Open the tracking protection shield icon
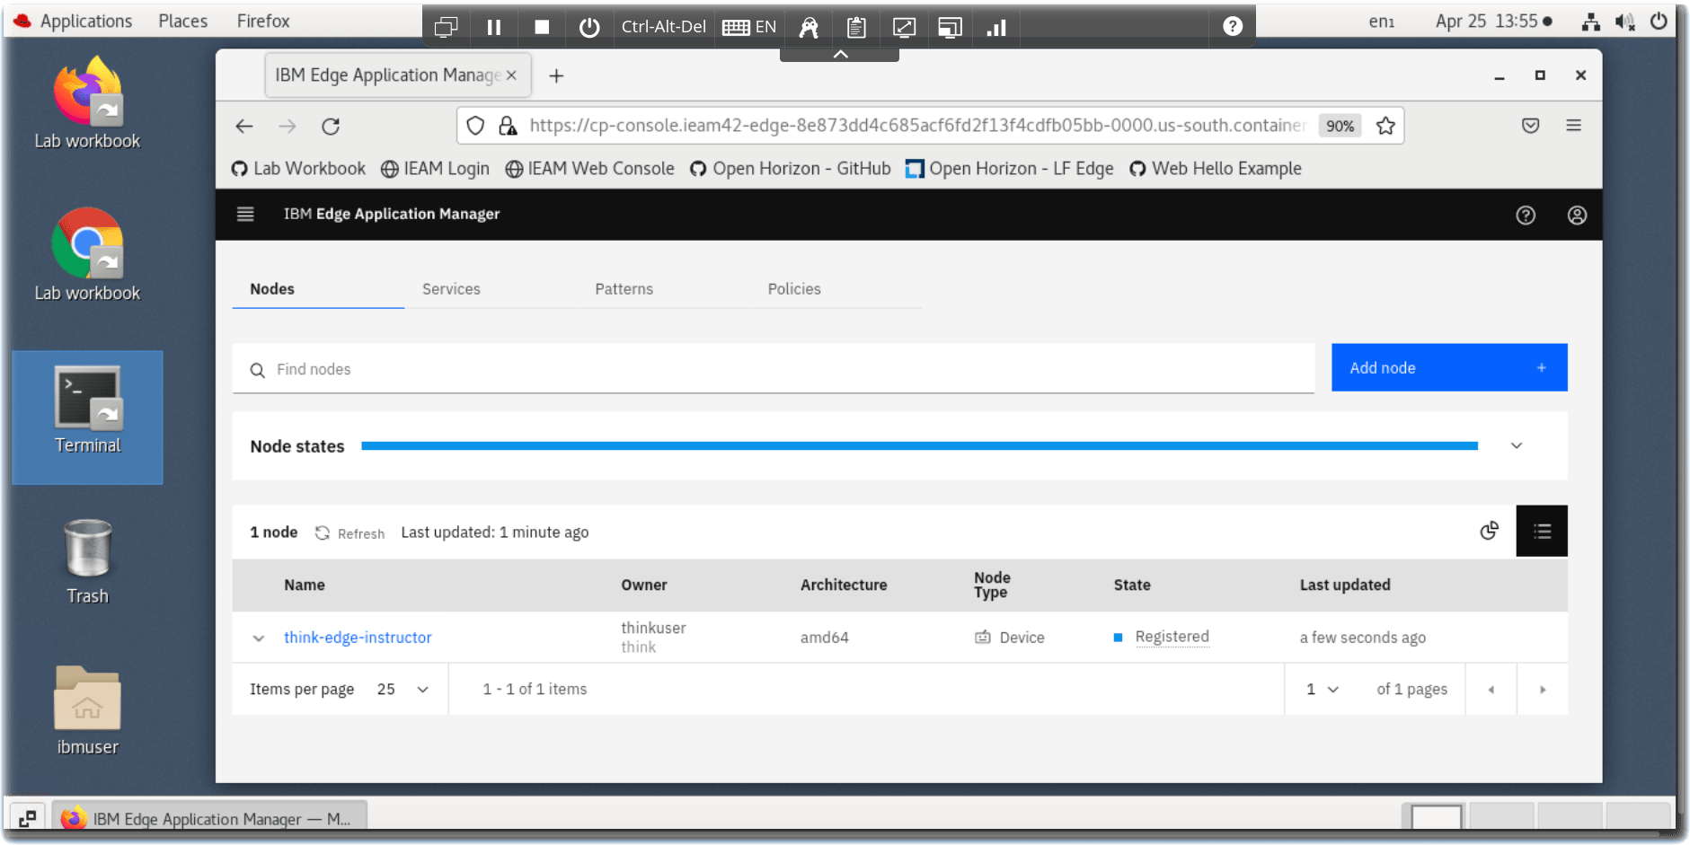 tap(476, 126)
